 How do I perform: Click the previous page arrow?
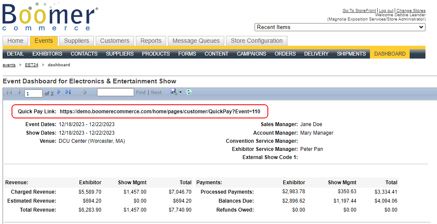point(19,92)
